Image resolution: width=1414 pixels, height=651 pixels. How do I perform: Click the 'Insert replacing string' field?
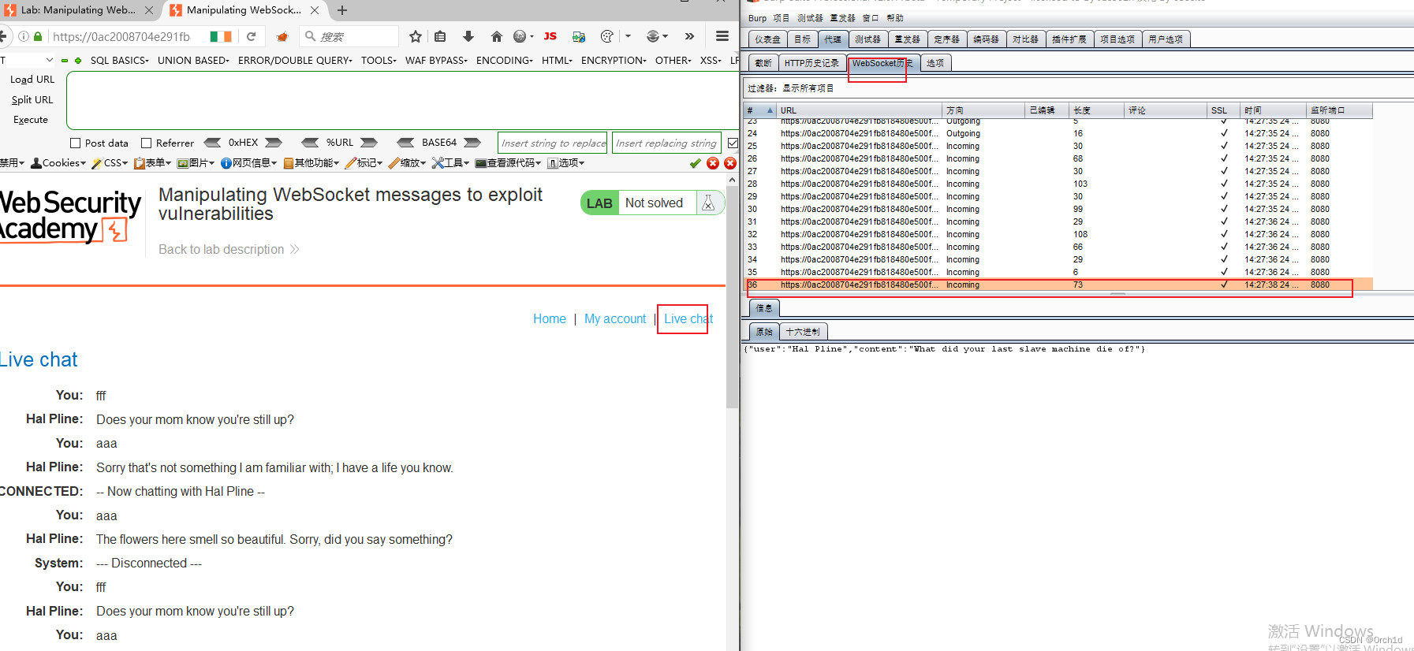[x=666, y=143]
